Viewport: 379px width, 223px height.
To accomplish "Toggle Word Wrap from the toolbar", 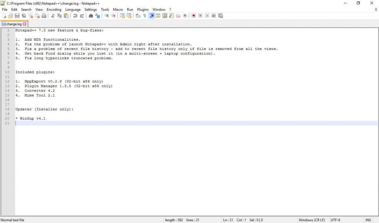I will pyautogui.click(x=137, y=16).
